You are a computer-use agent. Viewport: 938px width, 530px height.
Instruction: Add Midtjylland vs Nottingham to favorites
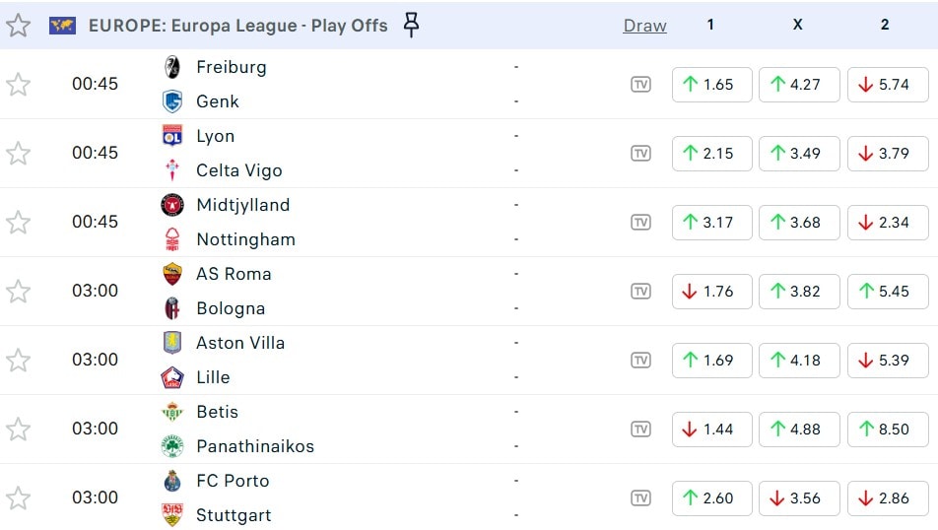(19, 223)
